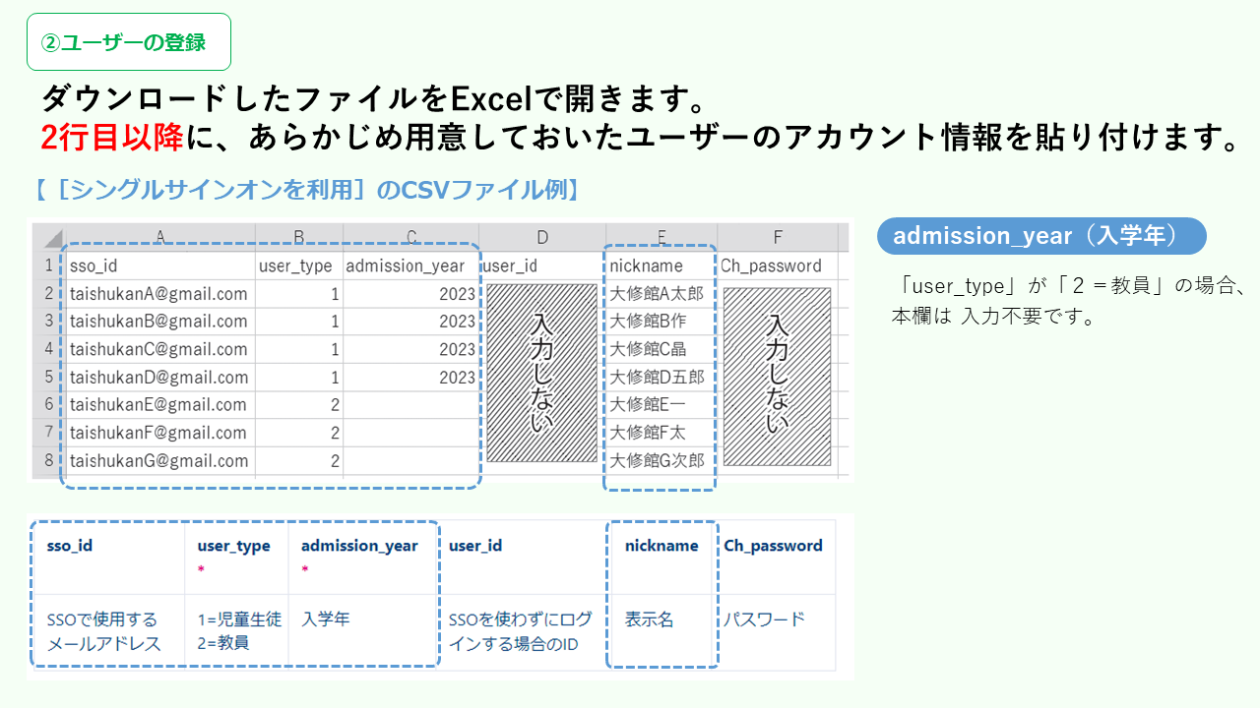Select nickname cell 大修館F太
This screenshot has width=1260, height=708.
(661, 433)
